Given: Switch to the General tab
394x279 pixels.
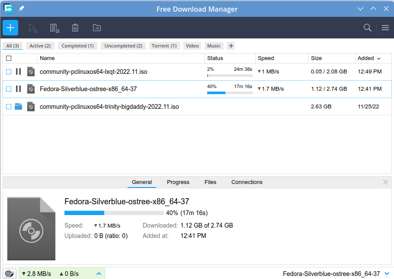Looking at the screenshot, I should [142, 182].
